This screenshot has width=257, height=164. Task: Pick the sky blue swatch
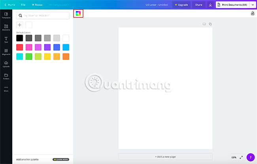click(x=66, y=47)
